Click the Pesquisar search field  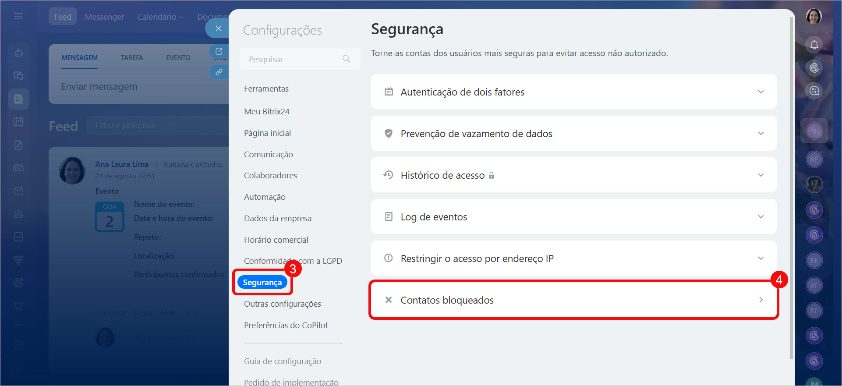click(x=291, y=59)
